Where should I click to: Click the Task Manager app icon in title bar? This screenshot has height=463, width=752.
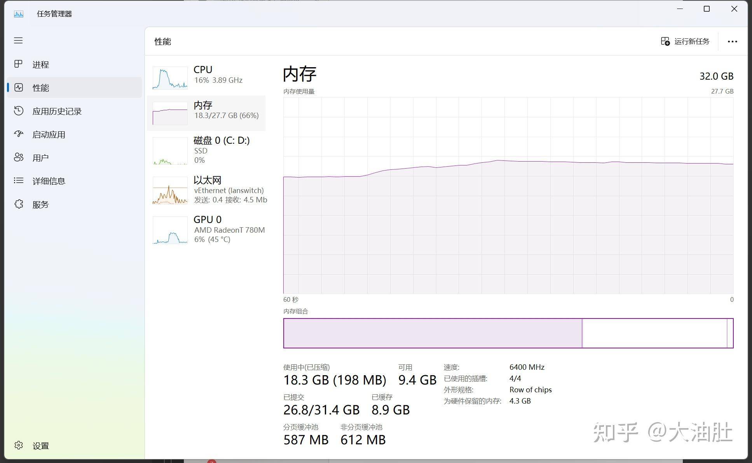coord(18,14)
